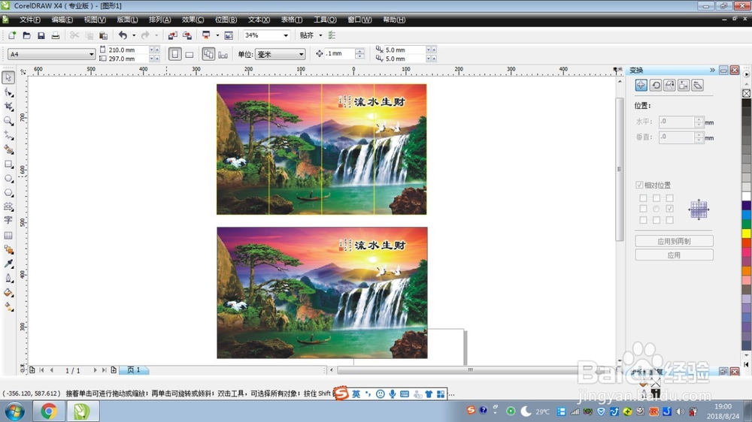The height and width of the screenshot is (422, 752).
Task: Select the Polygon tool
Action: [8, 192]
